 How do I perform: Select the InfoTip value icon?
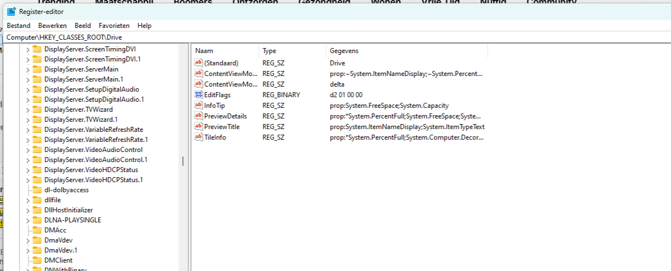pyautogui.click(x=198, y=106)
